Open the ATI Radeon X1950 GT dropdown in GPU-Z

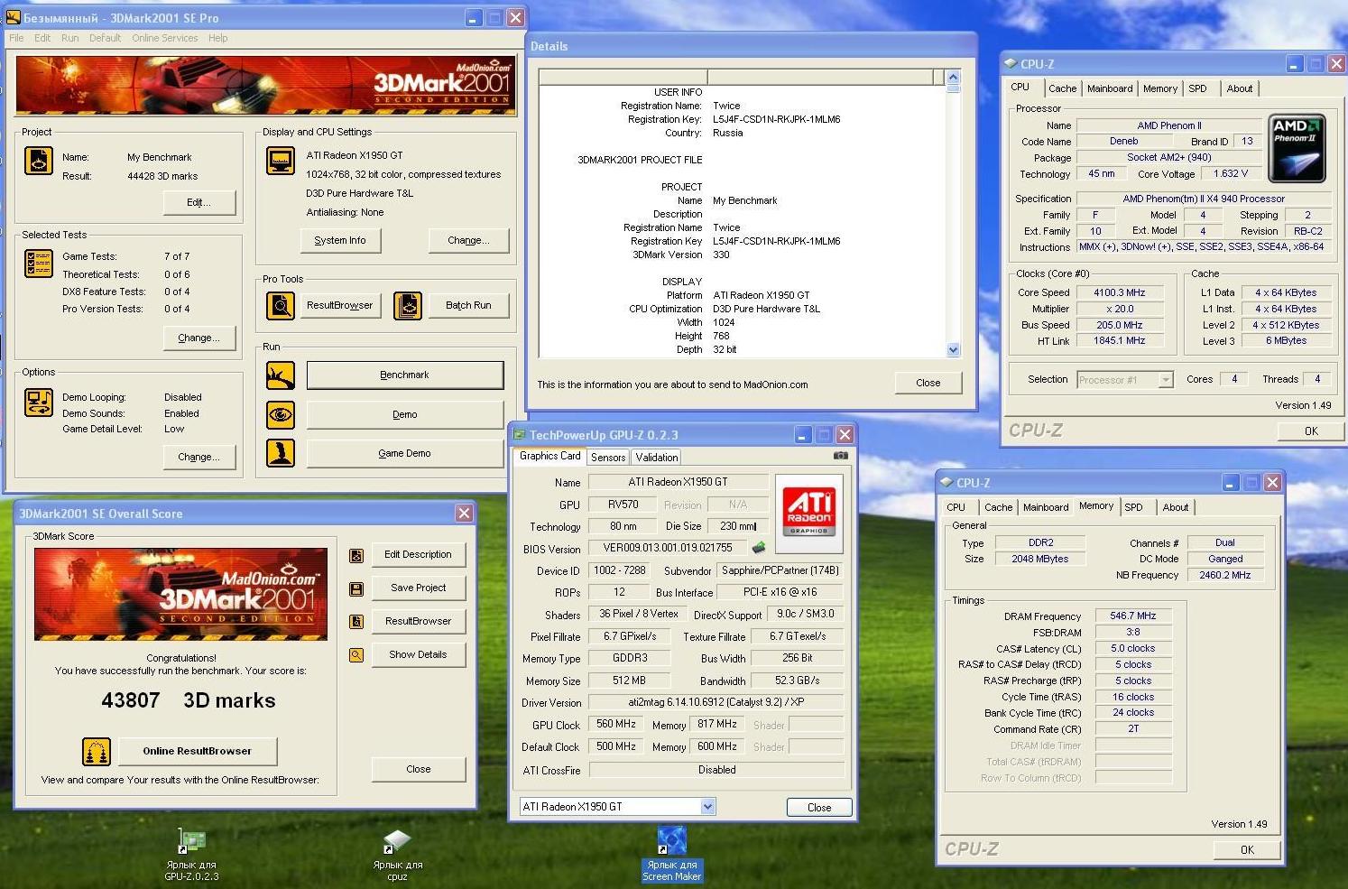[x=707, y=807]
